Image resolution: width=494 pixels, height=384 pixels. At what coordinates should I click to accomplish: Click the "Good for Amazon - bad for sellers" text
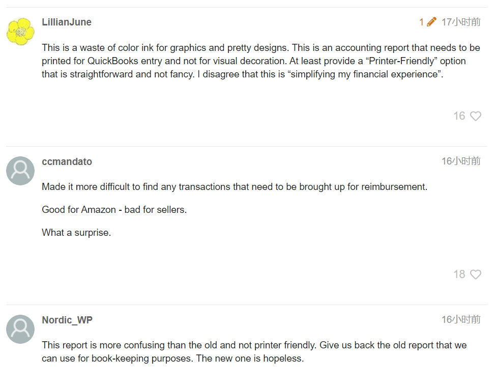pos(114,210)
